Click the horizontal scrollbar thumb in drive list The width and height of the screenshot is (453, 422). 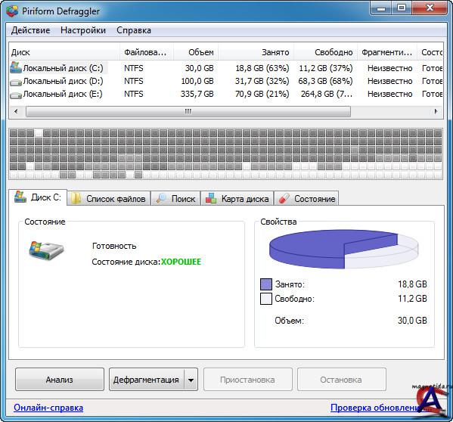click(x=188, y=111)
